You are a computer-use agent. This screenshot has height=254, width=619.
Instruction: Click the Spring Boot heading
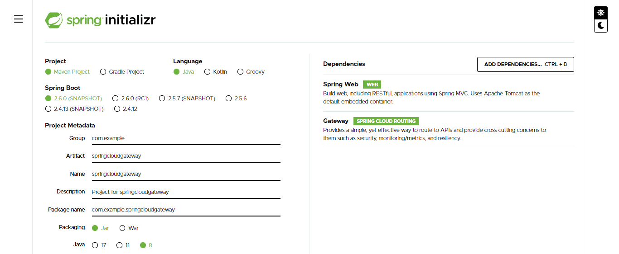pos(63,88)
